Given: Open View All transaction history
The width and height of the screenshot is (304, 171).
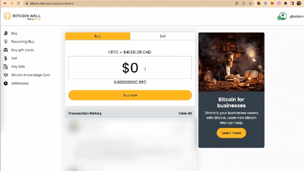Looking at the screenshot, I should 185,113.
